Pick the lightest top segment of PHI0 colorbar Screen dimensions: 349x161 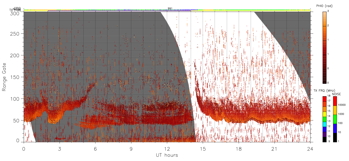click(324, 19)
